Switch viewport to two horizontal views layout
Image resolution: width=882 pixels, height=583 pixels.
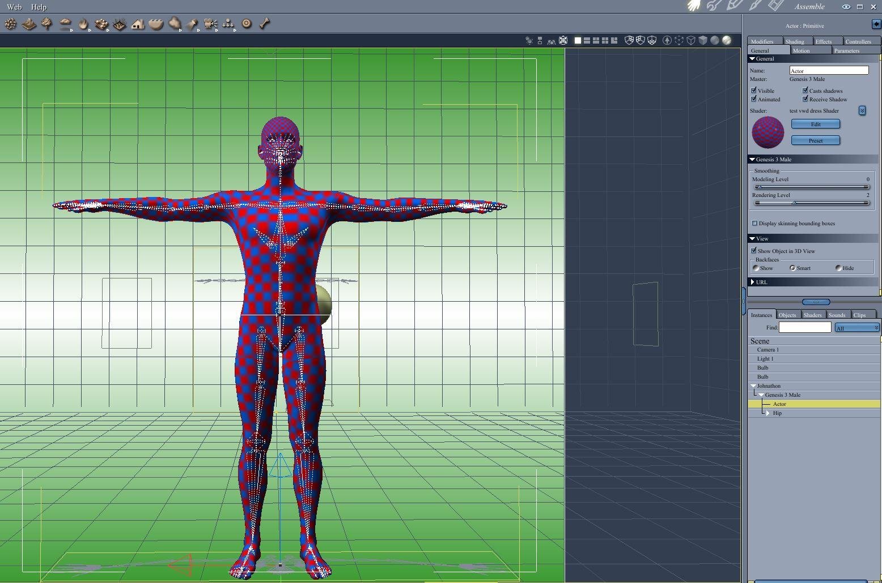pyautogui.click(x=587, y=40)
